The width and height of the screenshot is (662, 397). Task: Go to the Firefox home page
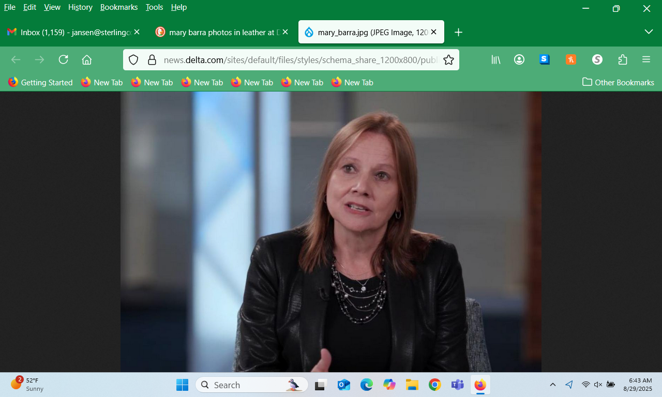click(x=87, y=59)
